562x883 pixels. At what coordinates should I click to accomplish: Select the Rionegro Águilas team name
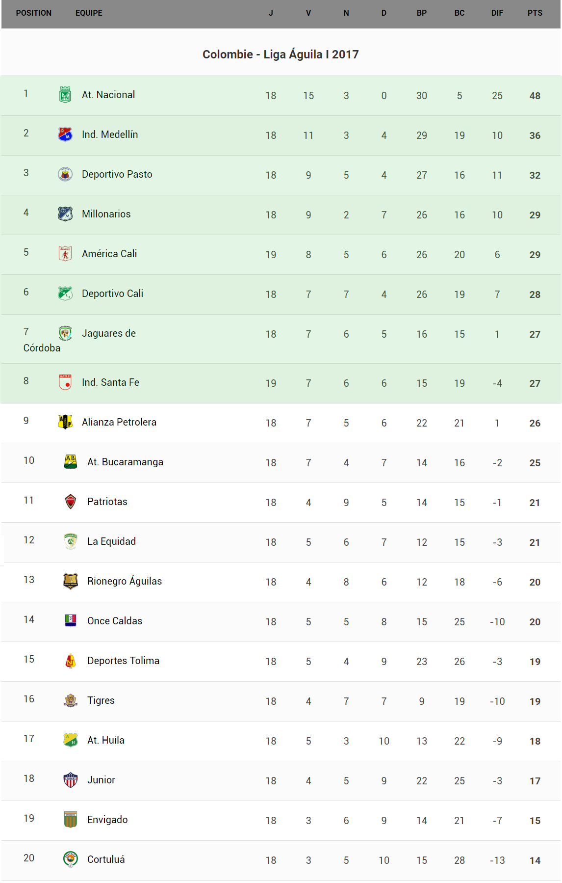(x=124, y=581)
